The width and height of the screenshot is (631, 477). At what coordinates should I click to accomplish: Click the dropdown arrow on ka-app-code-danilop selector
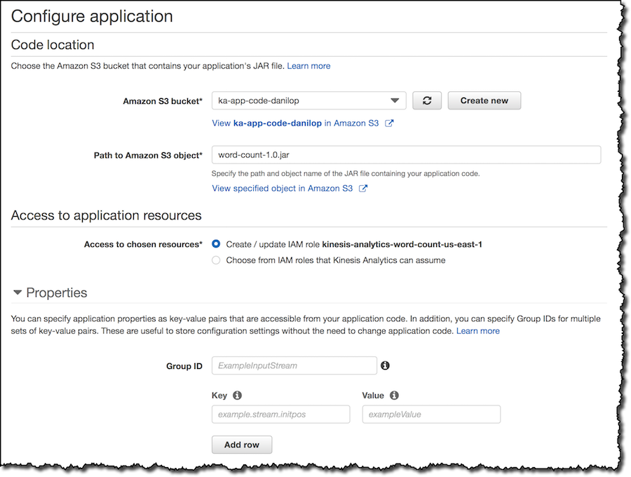[x=395, y=100]
